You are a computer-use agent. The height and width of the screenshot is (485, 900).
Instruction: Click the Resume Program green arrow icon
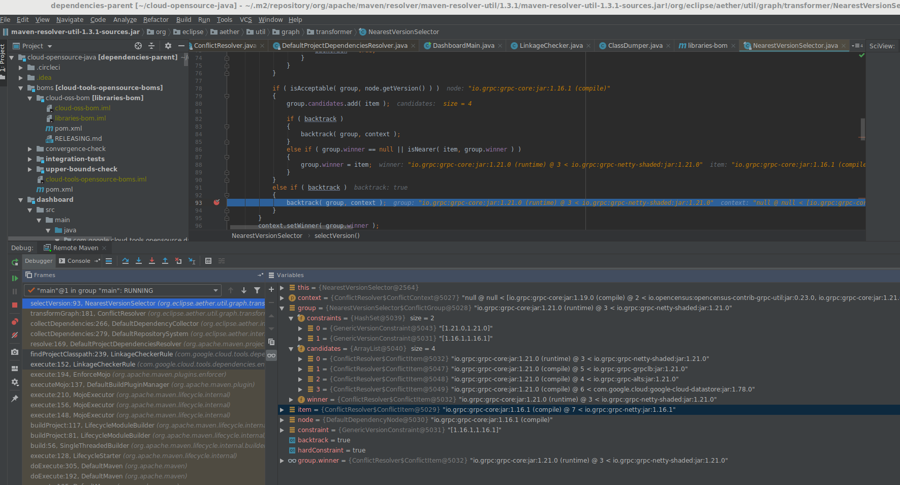(x=15, y=278)
